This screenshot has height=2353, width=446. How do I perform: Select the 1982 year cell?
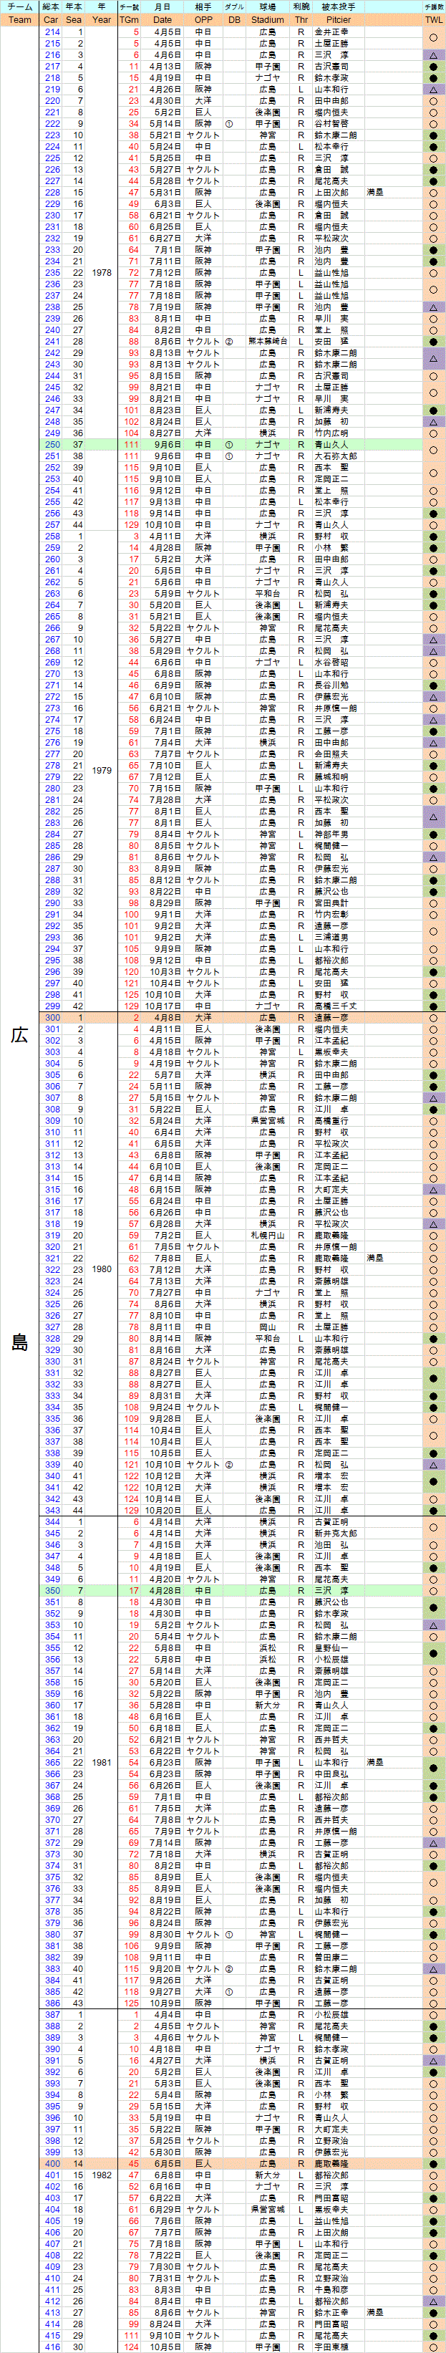(101, 2175)
